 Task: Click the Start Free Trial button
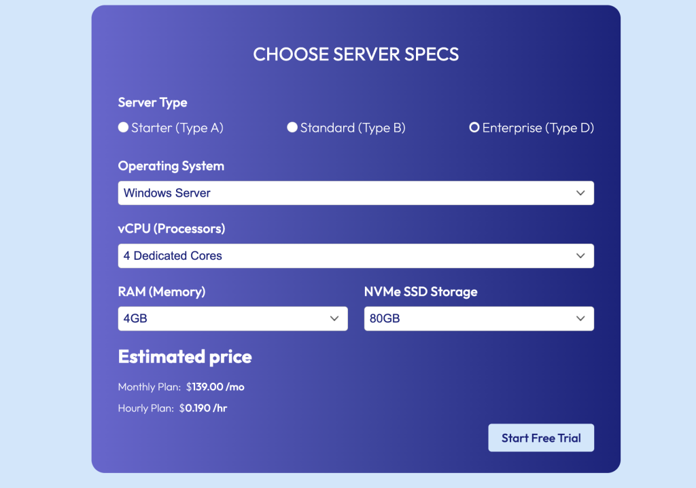pos(541,437)
